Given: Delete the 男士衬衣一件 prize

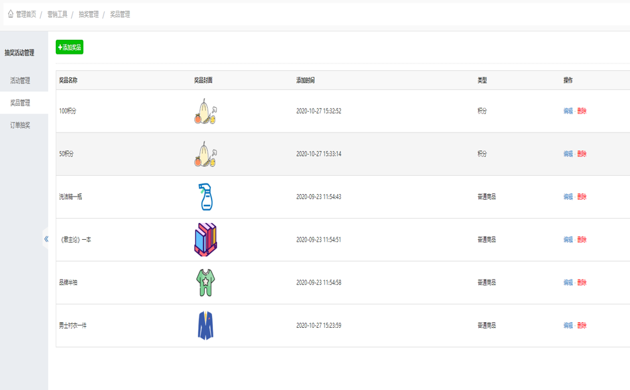Looking at the screenshot, I should pos(582,325).
